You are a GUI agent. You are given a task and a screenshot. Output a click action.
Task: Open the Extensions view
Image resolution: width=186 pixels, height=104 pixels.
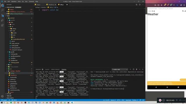(2, 25)
